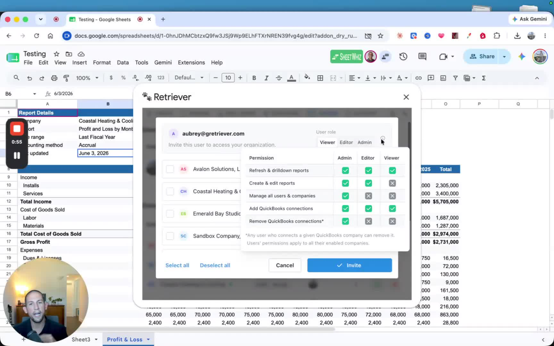Click the Select all link
This screenshot has width=554, height=346.
pos(177,265)
